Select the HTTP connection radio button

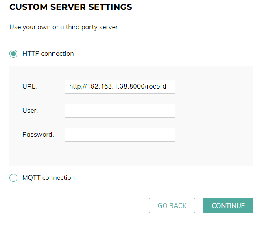[x=13, y=54]
